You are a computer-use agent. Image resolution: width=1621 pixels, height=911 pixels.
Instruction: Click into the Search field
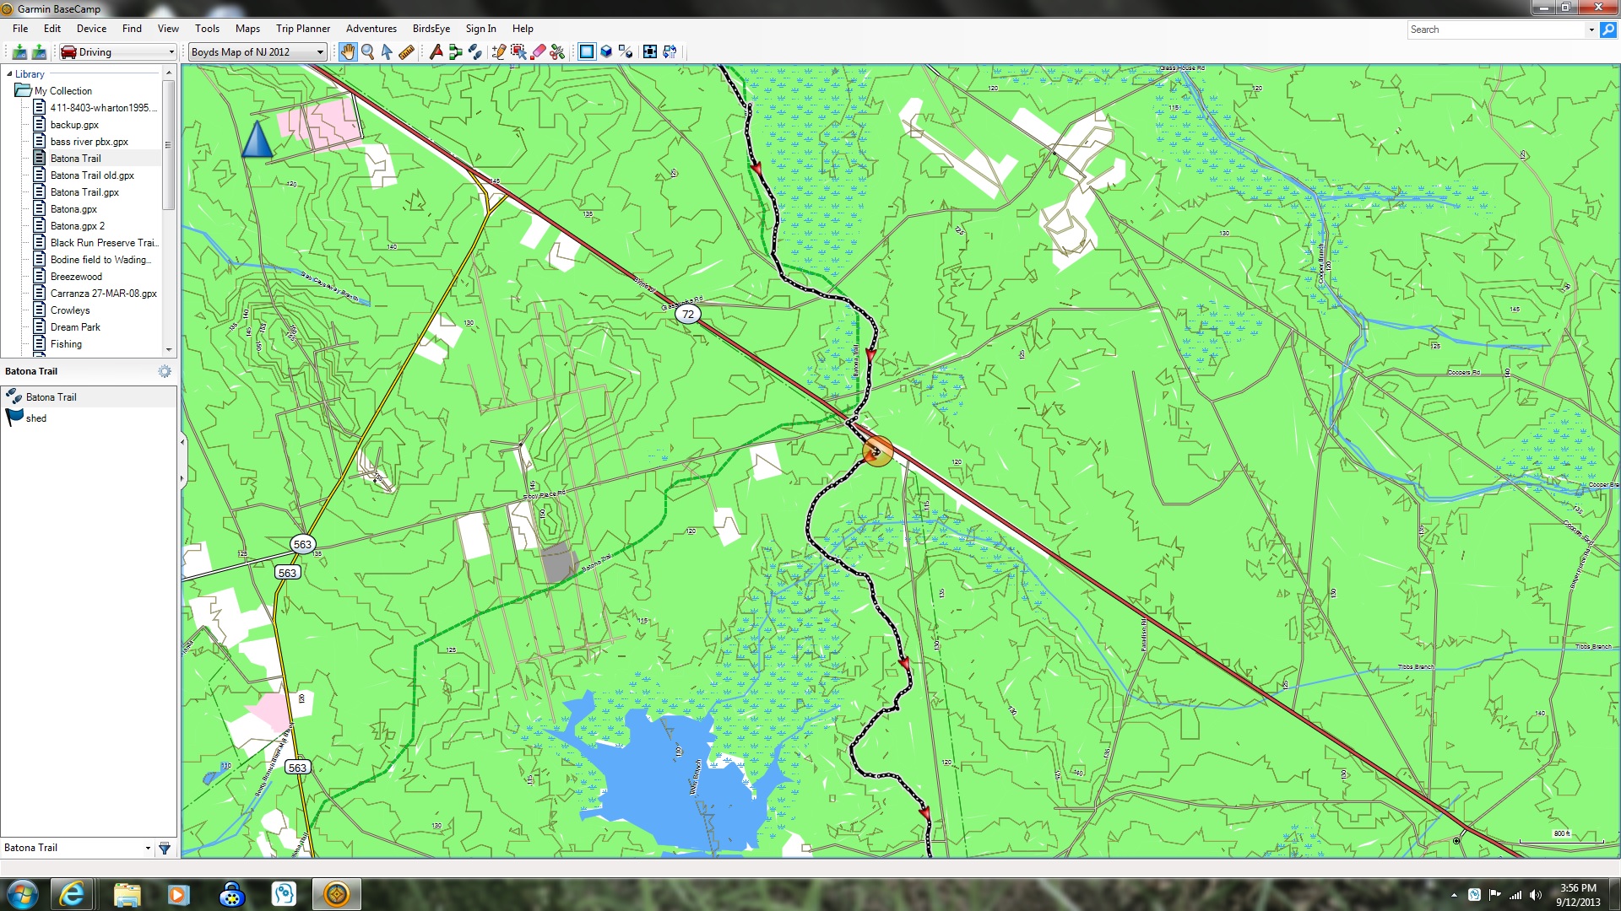coord(1496,30)
